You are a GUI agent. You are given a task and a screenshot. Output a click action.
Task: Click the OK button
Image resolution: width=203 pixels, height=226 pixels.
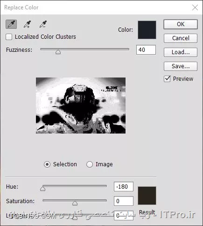[181, 24]
